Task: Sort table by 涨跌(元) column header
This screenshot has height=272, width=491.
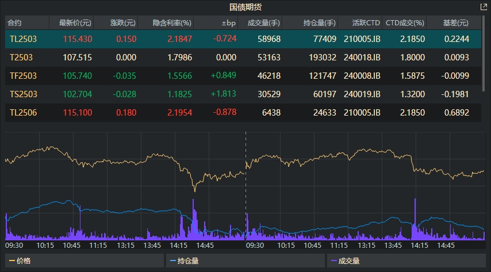Action: [x=122, y=23]
